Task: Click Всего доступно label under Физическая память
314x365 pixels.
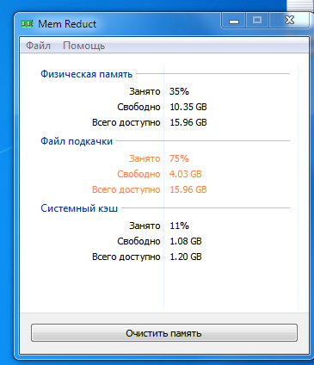Action: 126,123
